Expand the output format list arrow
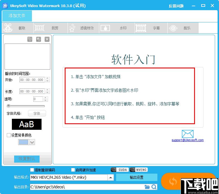Image resolution: width=219 pixels, height=194 pixels. pyautogui.click(x=110, y=178)
